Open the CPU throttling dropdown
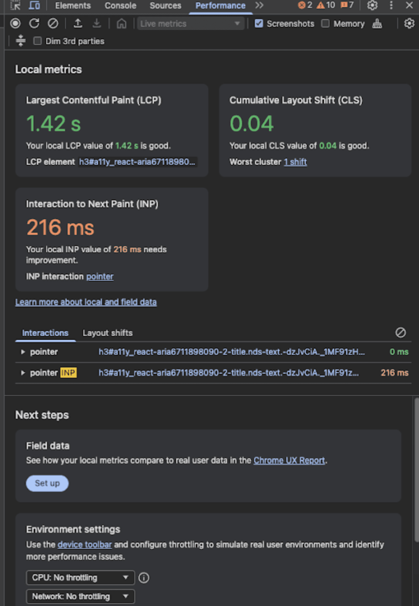The image size is (419, 606). pyautogui.click(x=80, y=577)
